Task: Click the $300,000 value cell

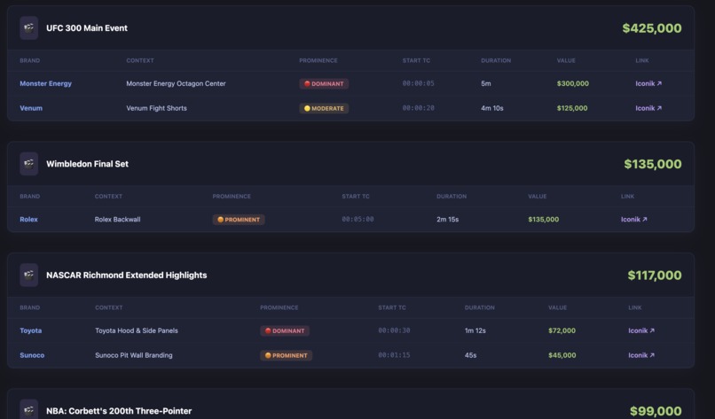Action: (x=573, y=83)
